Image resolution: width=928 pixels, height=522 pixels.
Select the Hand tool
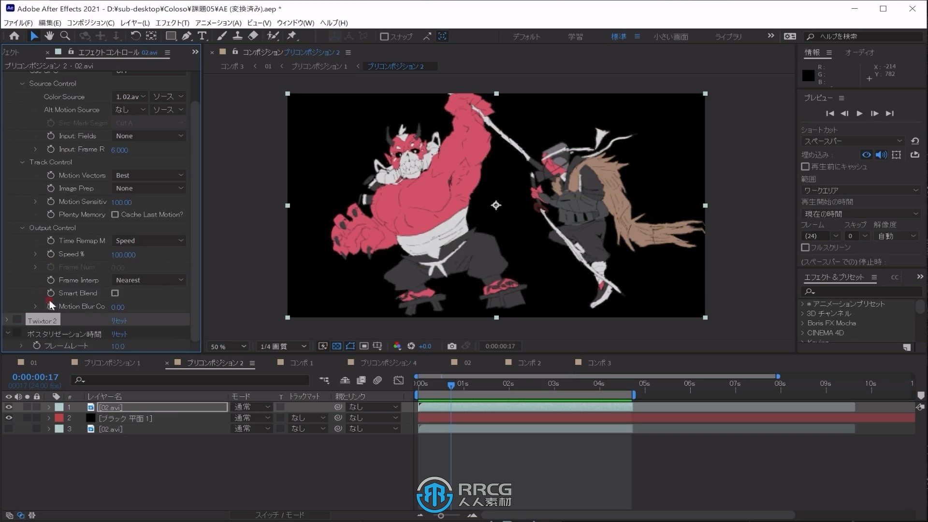tap(49, 36)
